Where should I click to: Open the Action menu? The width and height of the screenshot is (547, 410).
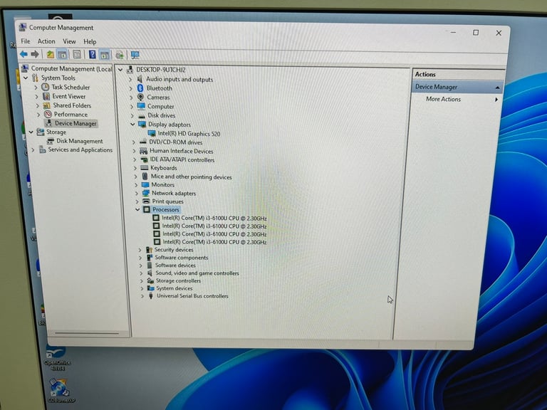(x=46, y=41)
